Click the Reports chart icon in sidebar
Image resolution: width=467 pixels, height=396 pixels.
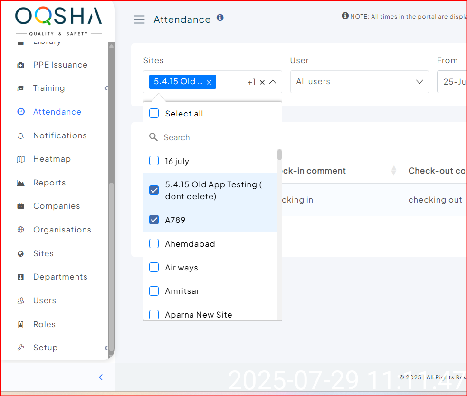click(x=20, y=183)
